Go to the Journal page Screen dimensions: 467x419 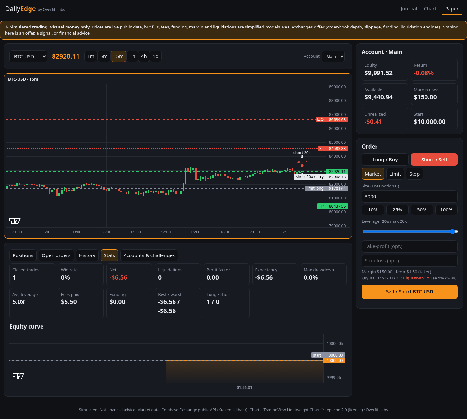click(x=409, y=9)
